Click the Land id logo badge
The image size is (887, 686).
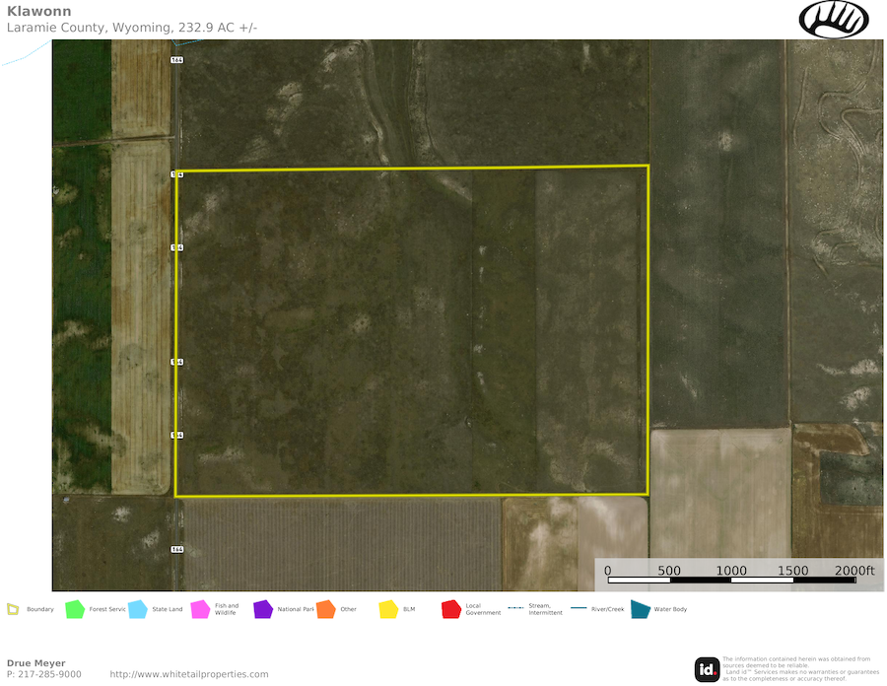[707, 669]
